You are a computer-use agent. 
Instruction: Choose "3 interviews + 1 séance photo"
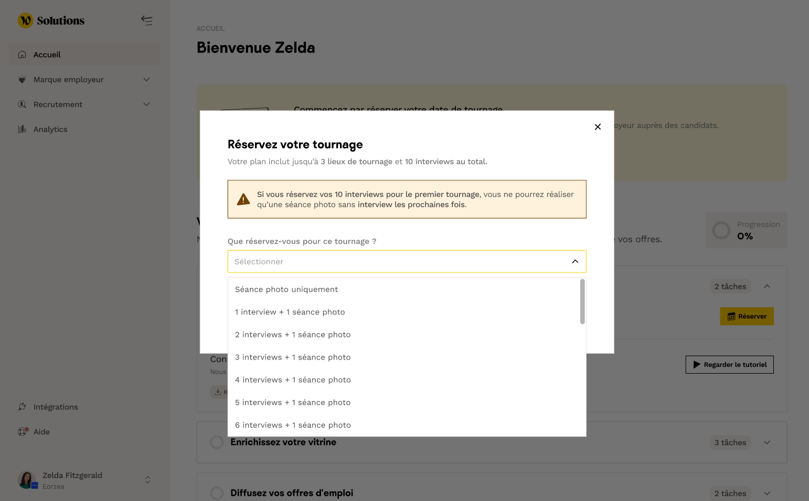click(x=293, y=357)
